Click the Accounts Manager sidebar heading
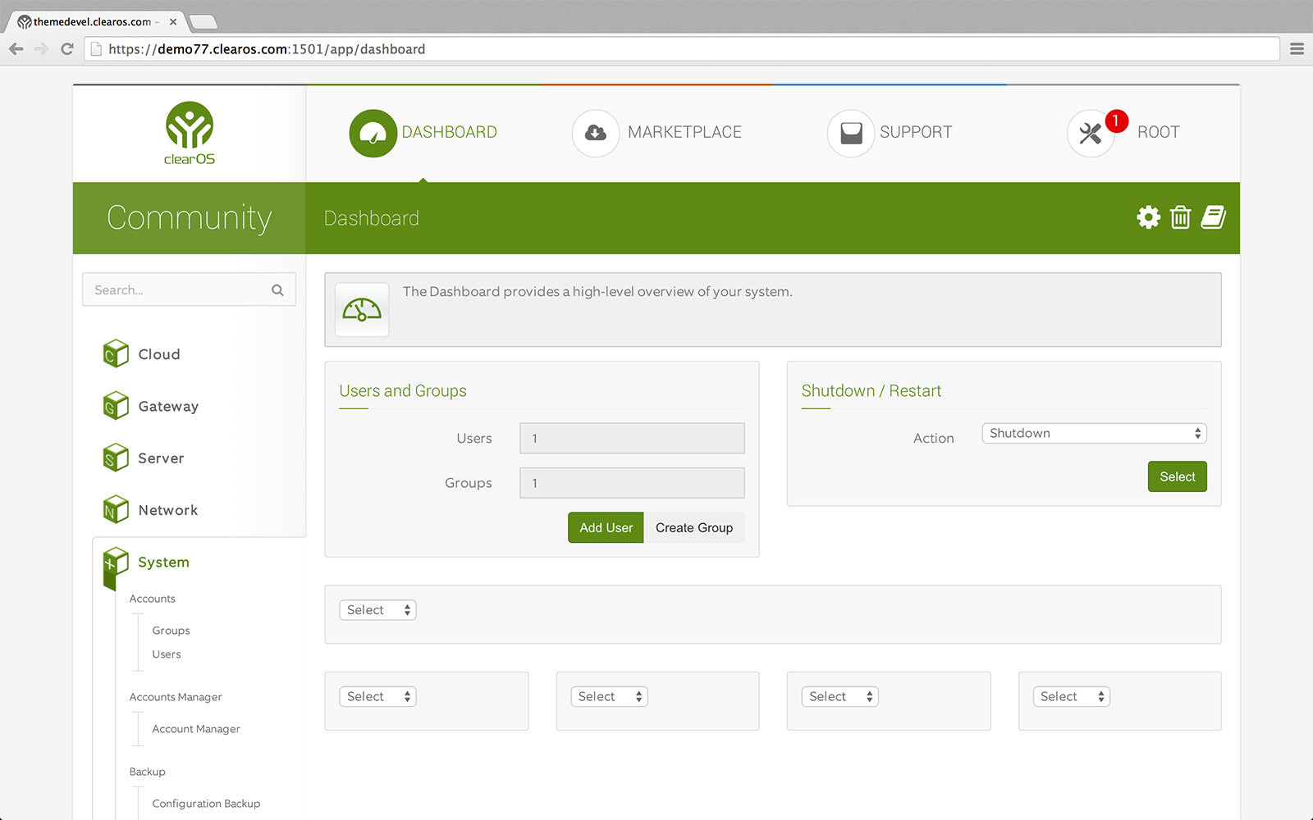The height and width of the screenshot is (820, 1313). click(176, 697)
